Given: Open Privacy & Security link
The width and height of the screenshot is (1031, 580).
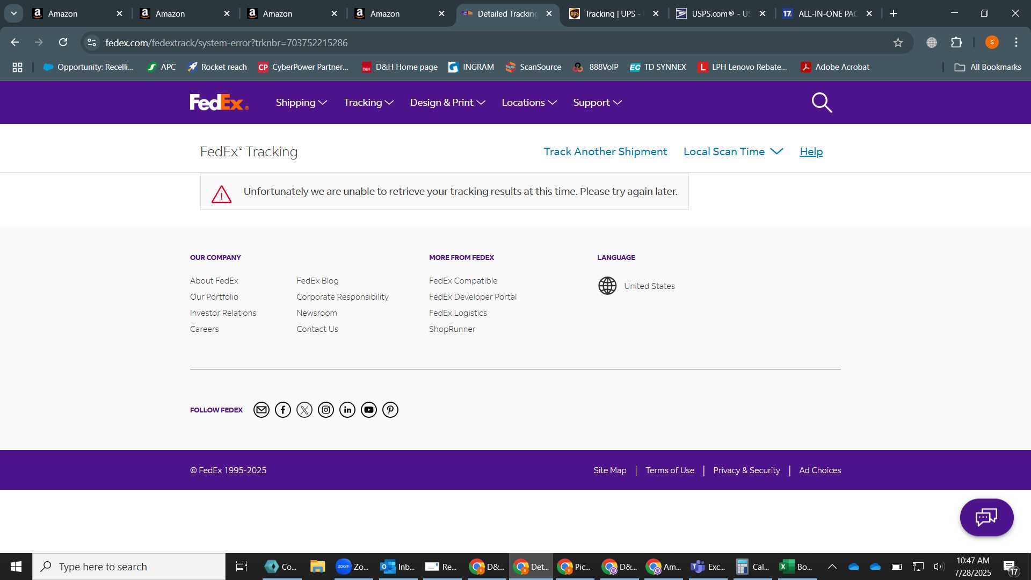Looking at the screenshot, I should [x=746, y=470].
